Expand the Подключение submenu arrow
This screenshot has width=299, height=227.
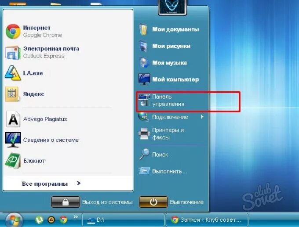click(x=202, y=116)
